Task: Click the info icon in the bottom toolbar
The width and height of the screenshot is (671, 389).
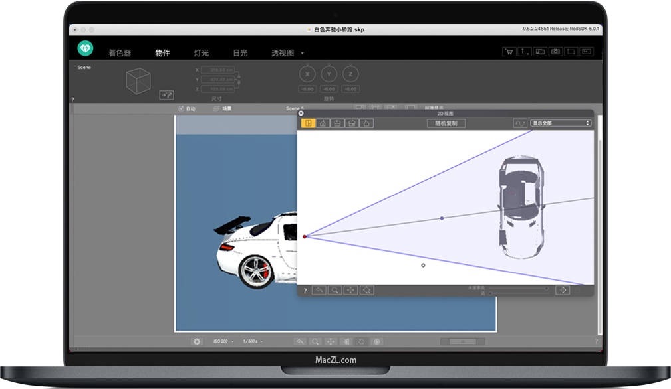Action: click(x=376, y=341)
